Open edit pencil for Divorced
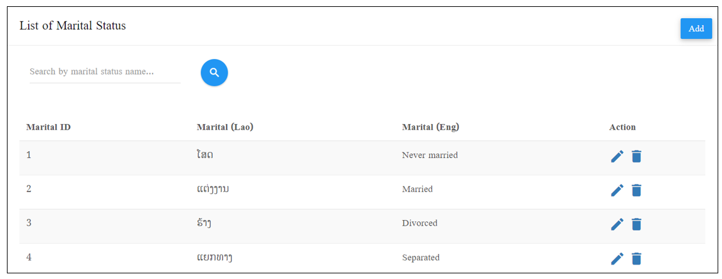Screen dimensions: 722x279 617,224
